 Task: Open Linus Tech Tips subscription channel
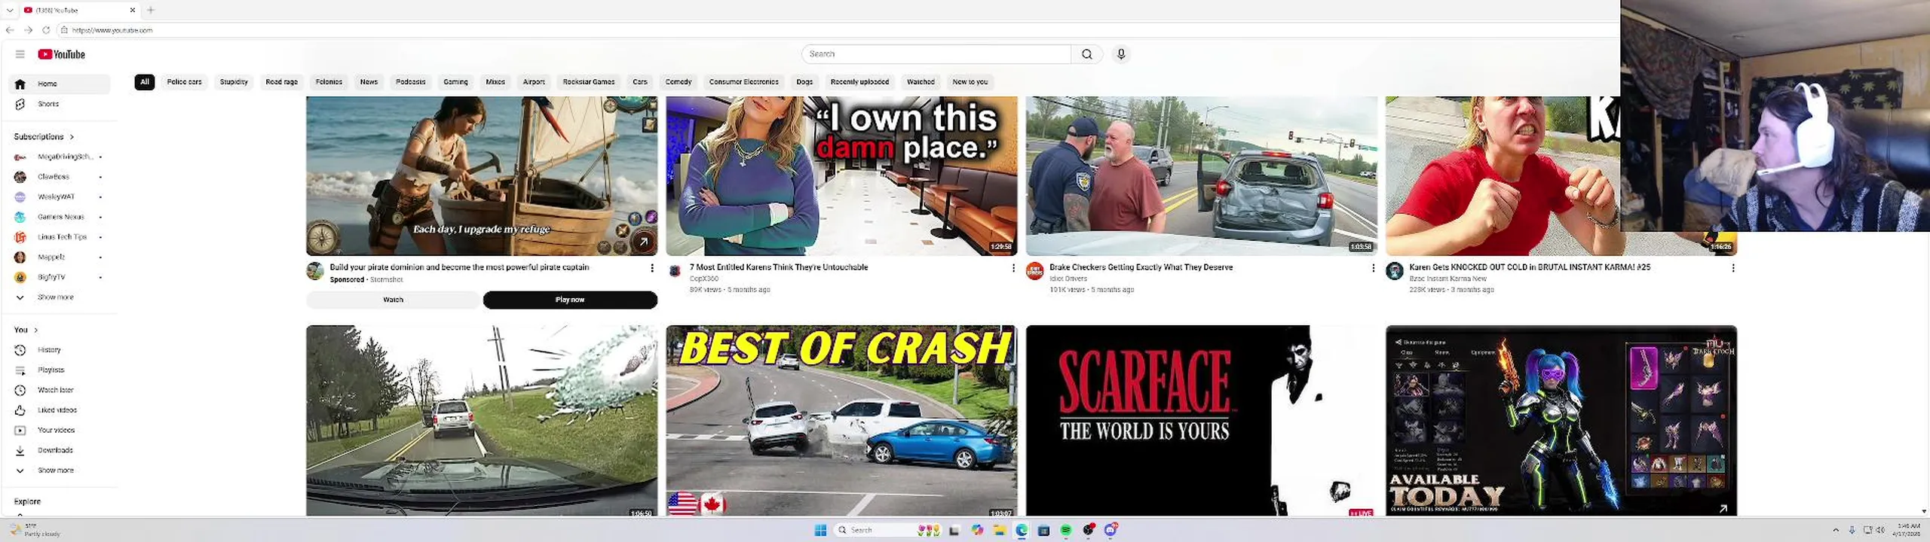pos(60,237)
